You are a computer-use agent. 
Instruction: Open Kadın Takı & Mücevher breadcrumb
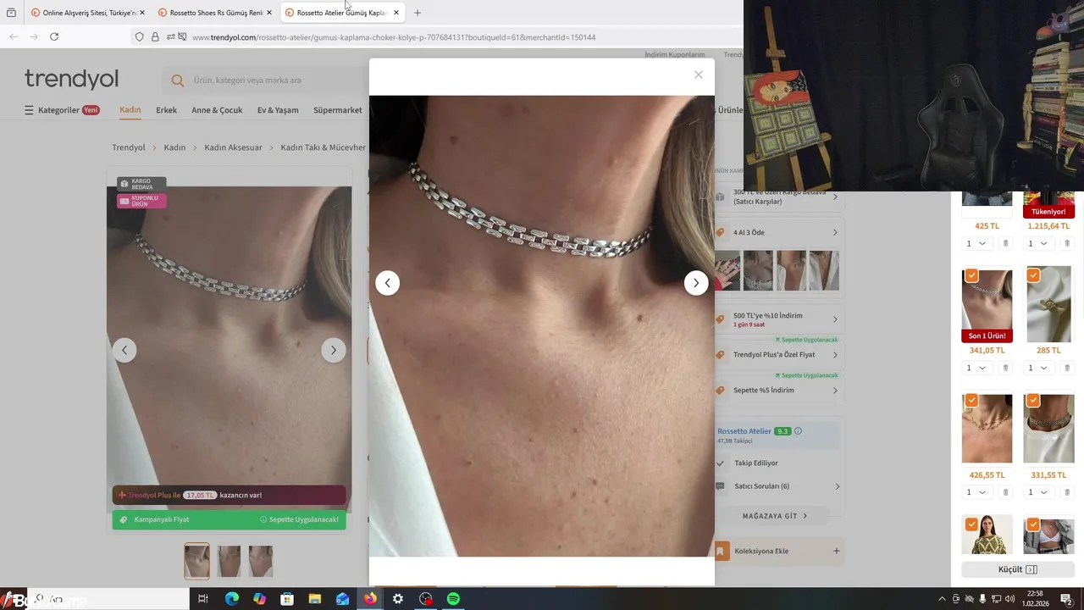324,147
